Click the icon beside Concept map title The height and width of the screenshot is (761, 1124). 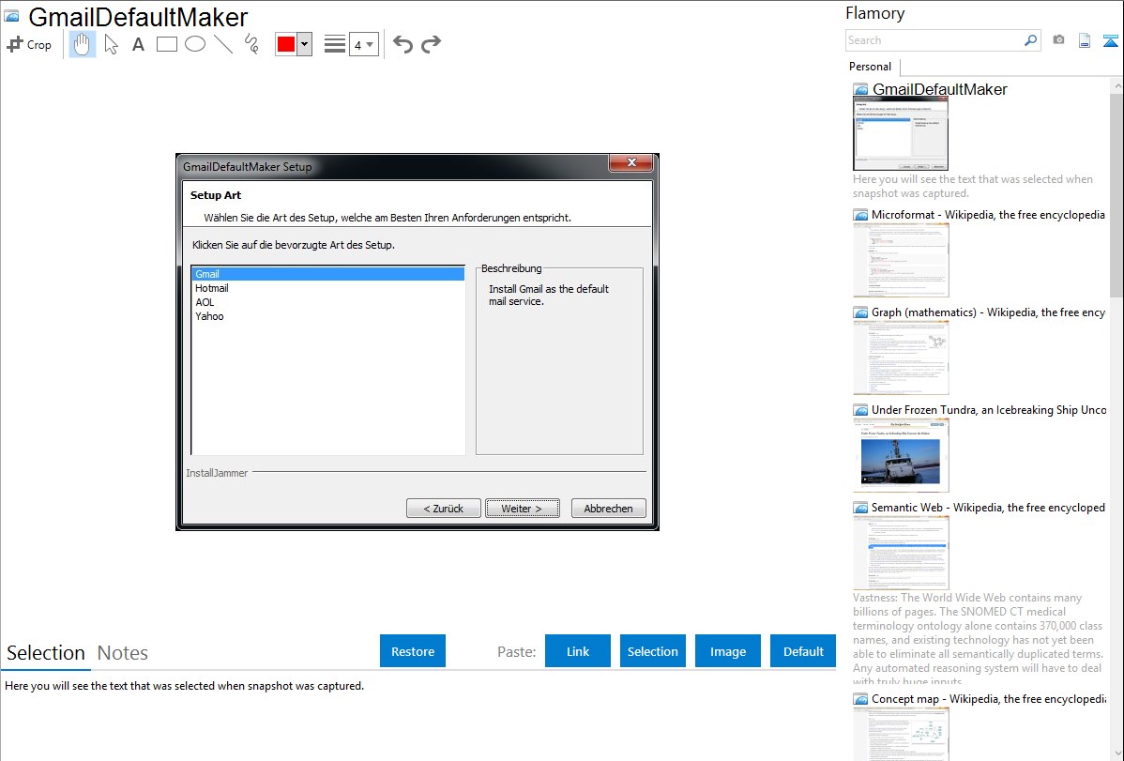click(860, 699)
